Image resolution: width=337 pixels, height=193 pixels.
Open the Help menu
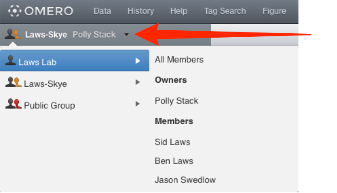coord(179,11)
